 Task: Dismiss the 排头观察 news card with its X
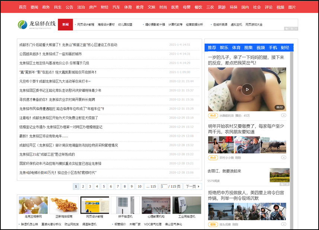click(284, 224)
